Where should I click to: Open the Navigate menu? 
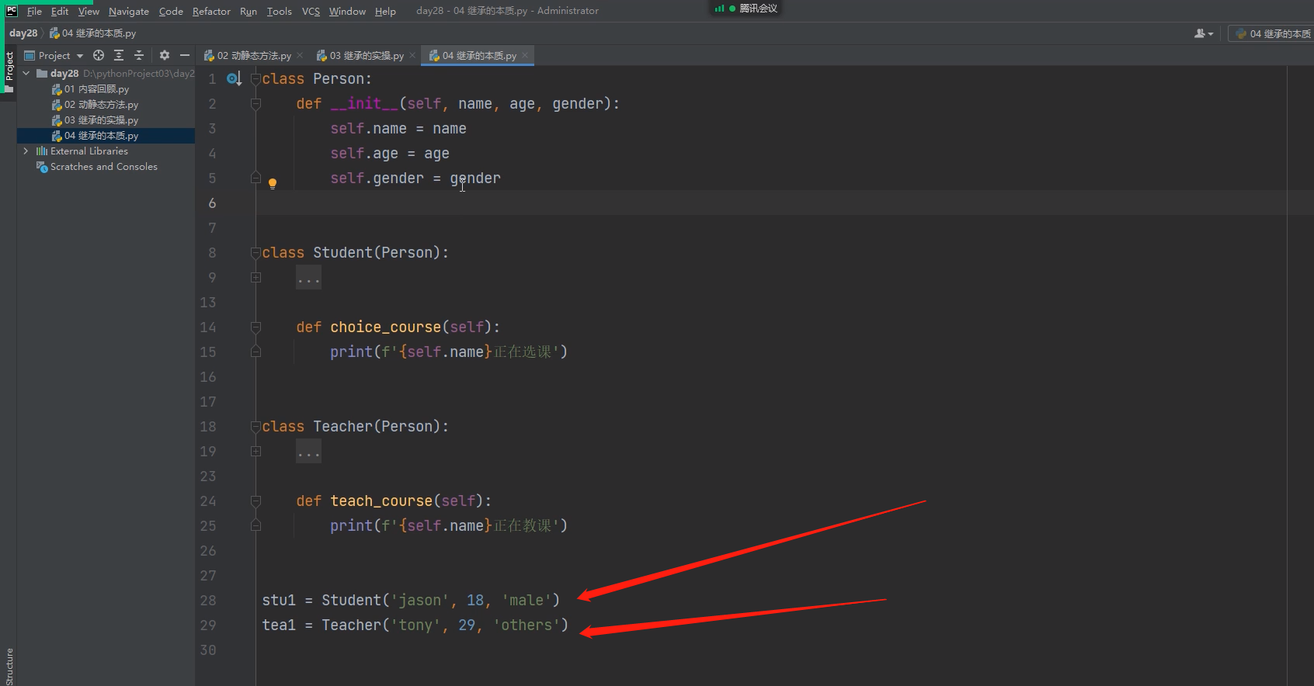point(129,11)
